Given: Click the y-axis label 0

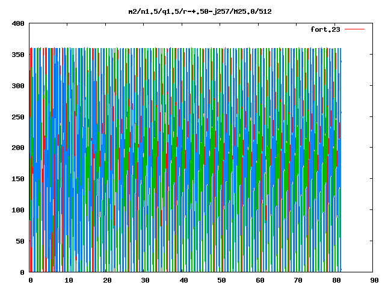Looking at the screenshot, I should coord(22,272).
